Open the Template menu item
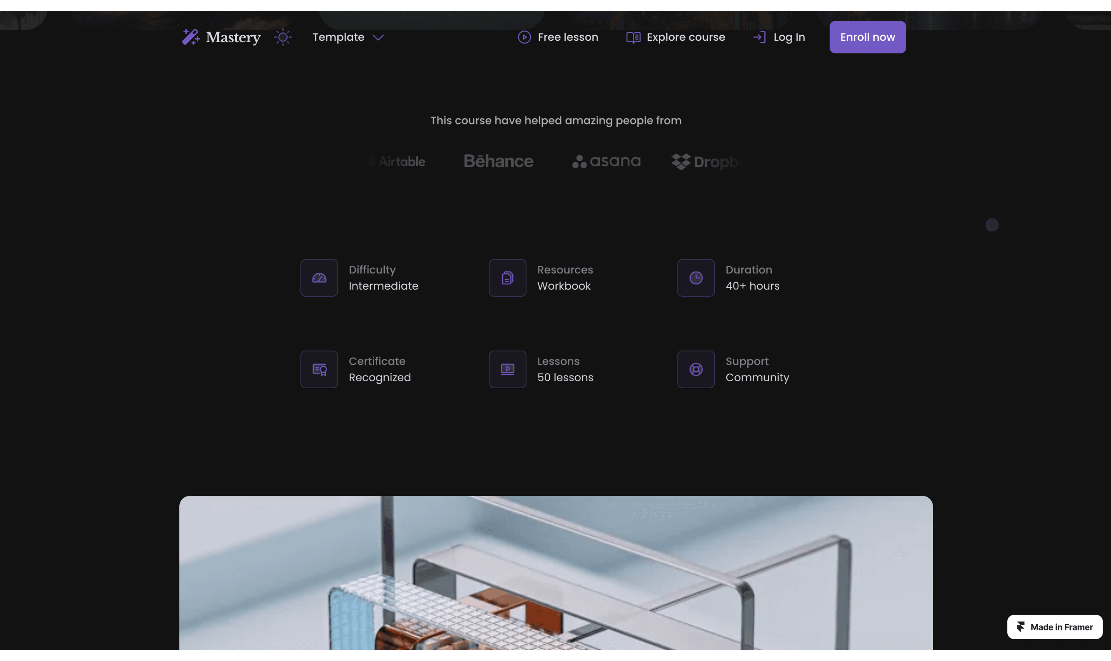 coord(338,37)
